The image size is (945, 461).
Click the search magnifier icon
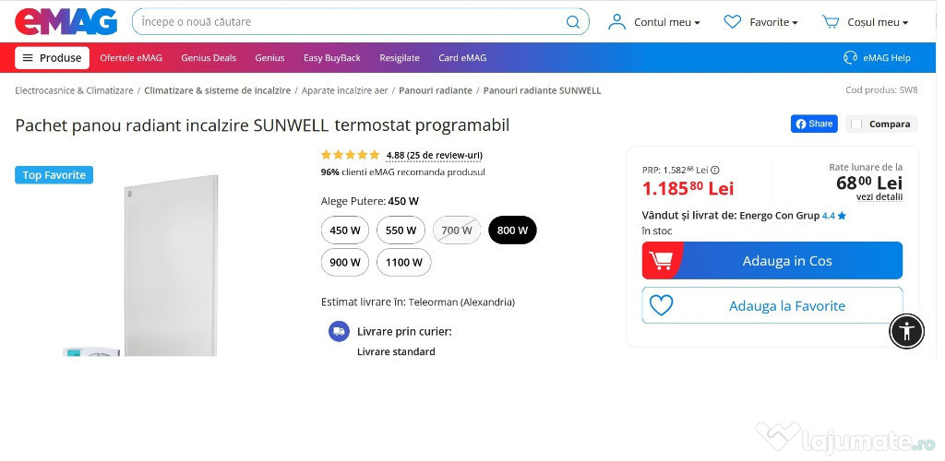click(x=573, y=22)
